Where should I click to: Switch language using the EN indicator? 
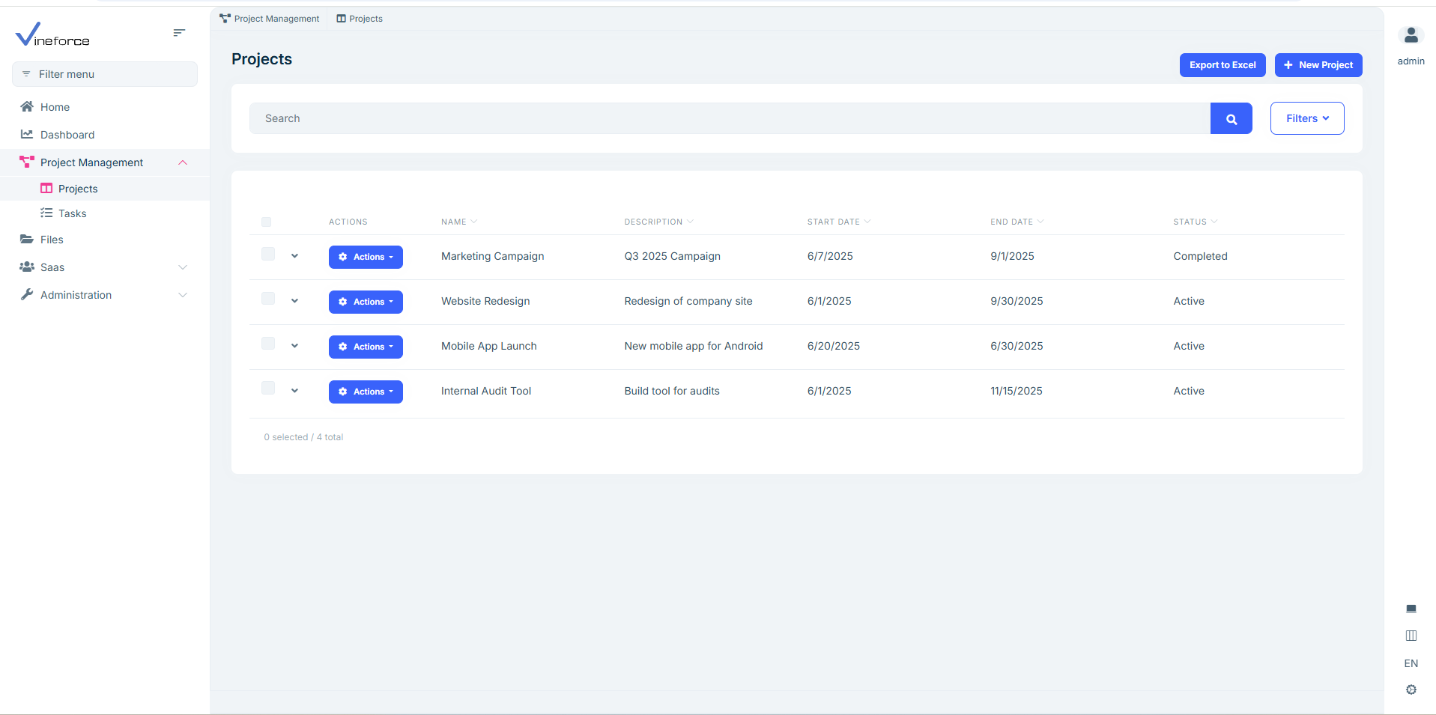tap(1411, 663)
